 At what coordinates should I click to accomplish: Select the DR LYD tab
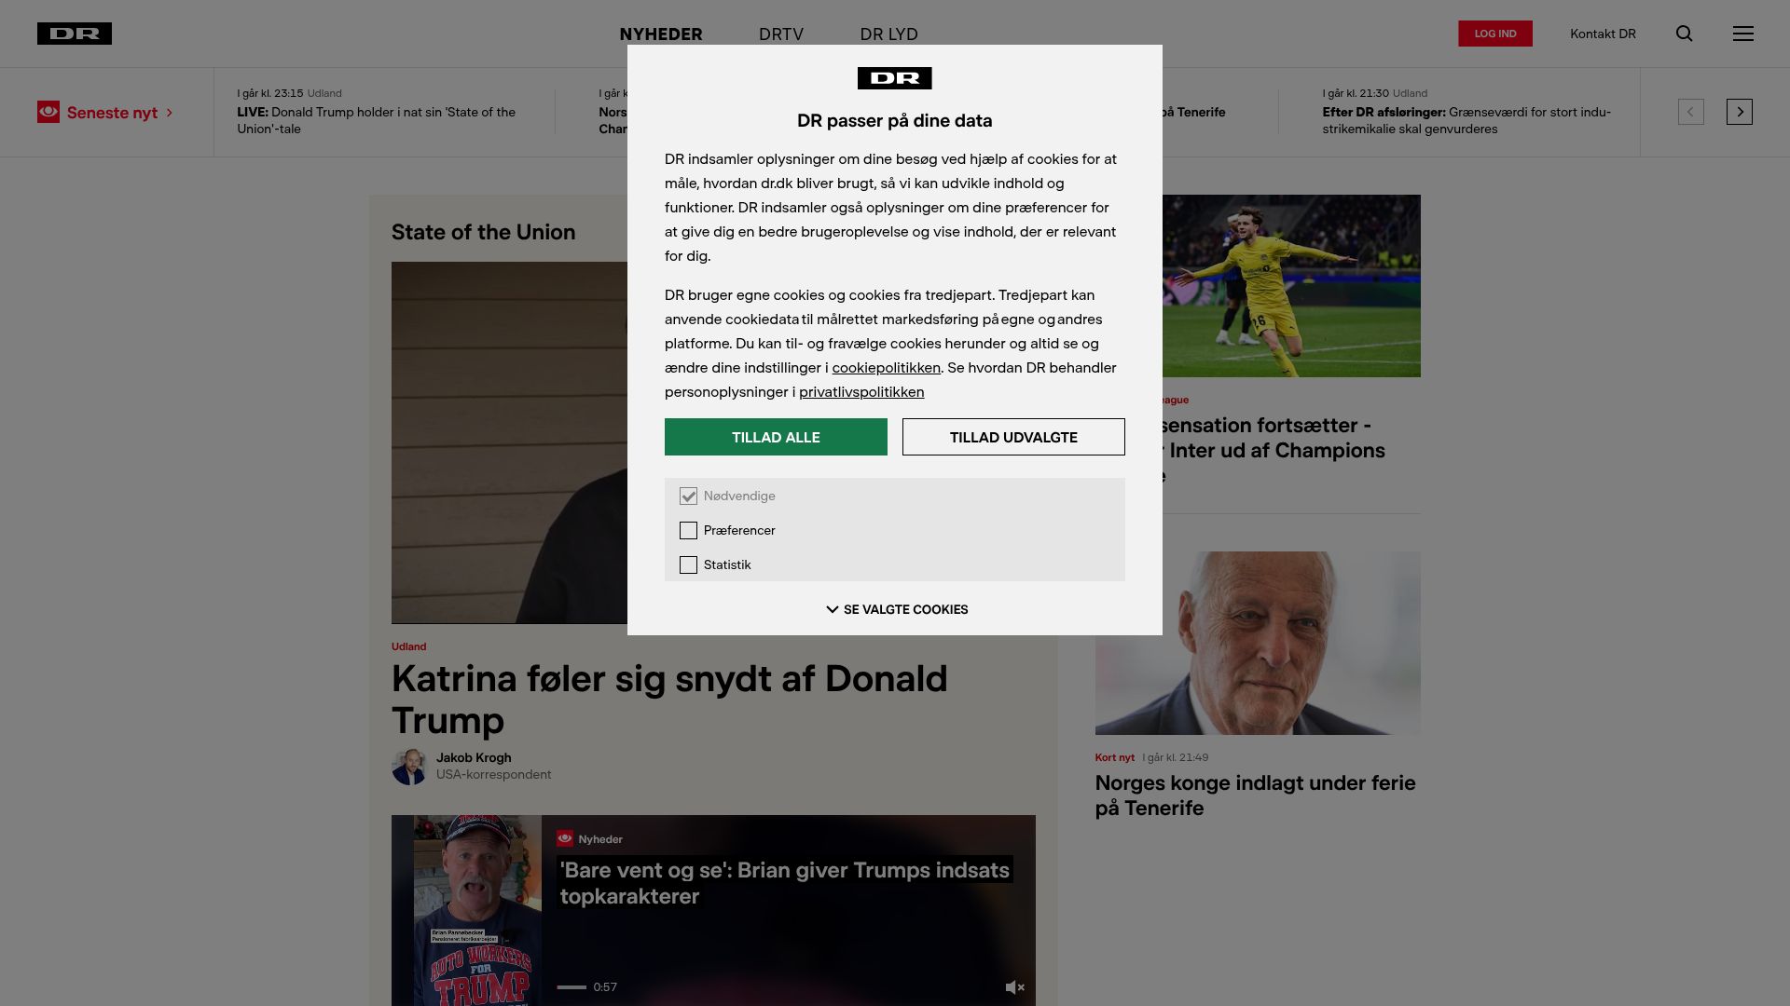click(x=888, y=34)
